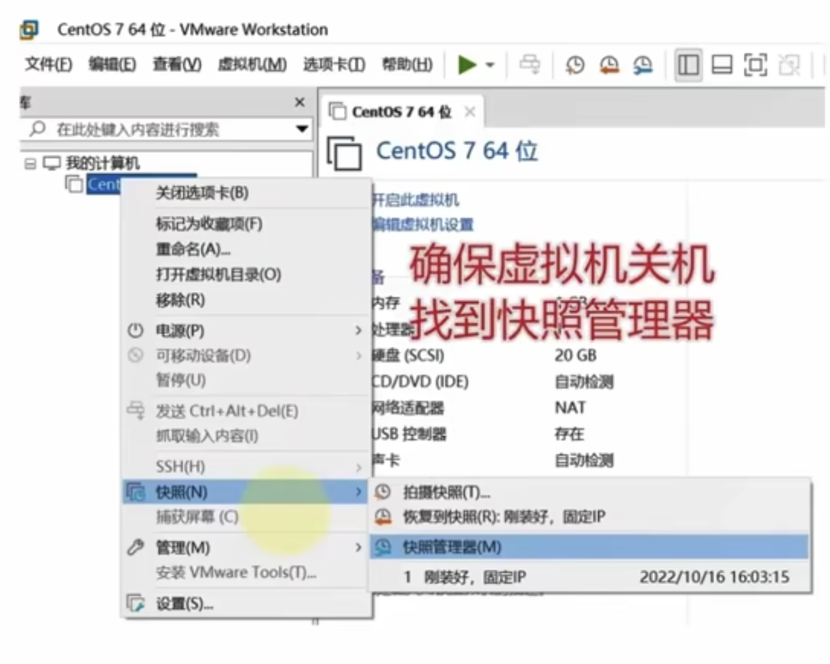This screenshot has height=664, width=830.
Task: Toggle the library sidebar view icon
Action: 688,65
